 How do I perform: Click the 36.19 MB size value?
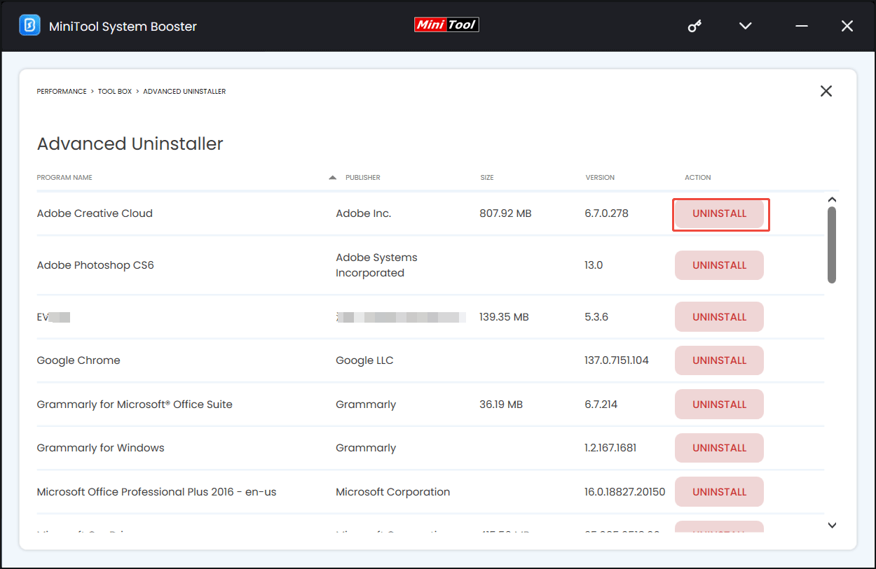501,405
